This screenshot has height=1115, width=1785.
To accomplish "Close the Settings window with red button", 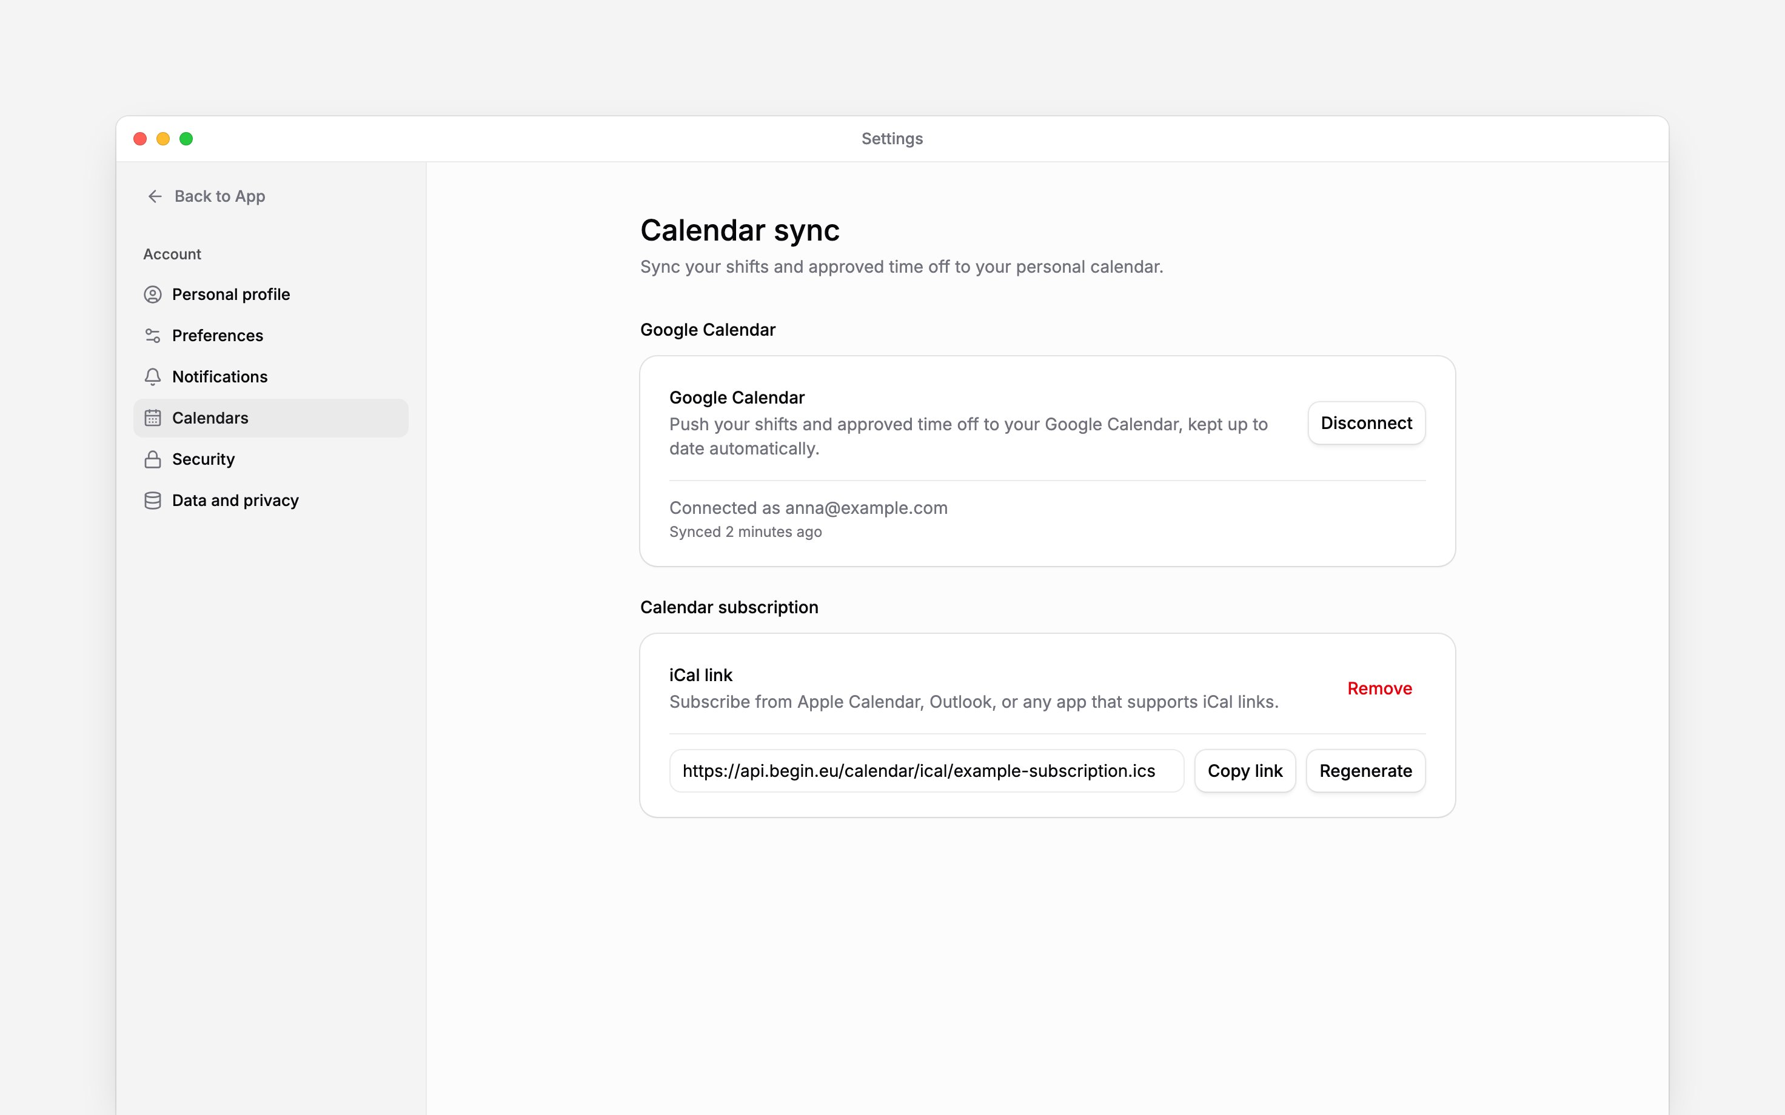I will click(140, 139).
